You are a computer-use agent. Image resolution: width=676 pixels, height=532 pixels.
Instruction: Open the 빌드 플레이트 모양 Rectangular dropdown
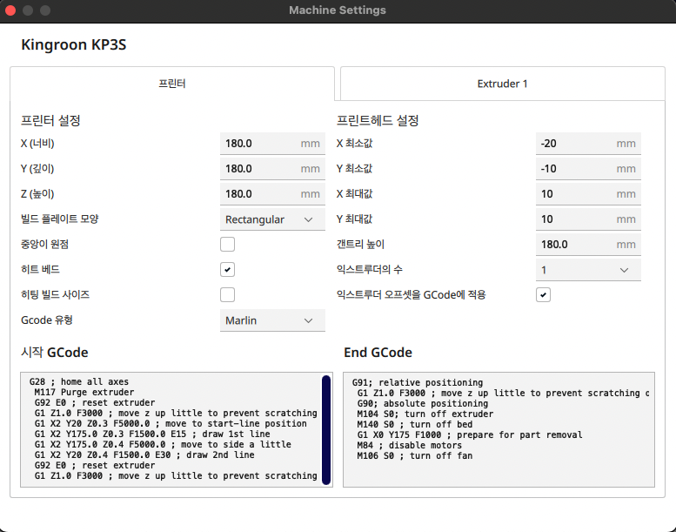[x=272, y=219]
